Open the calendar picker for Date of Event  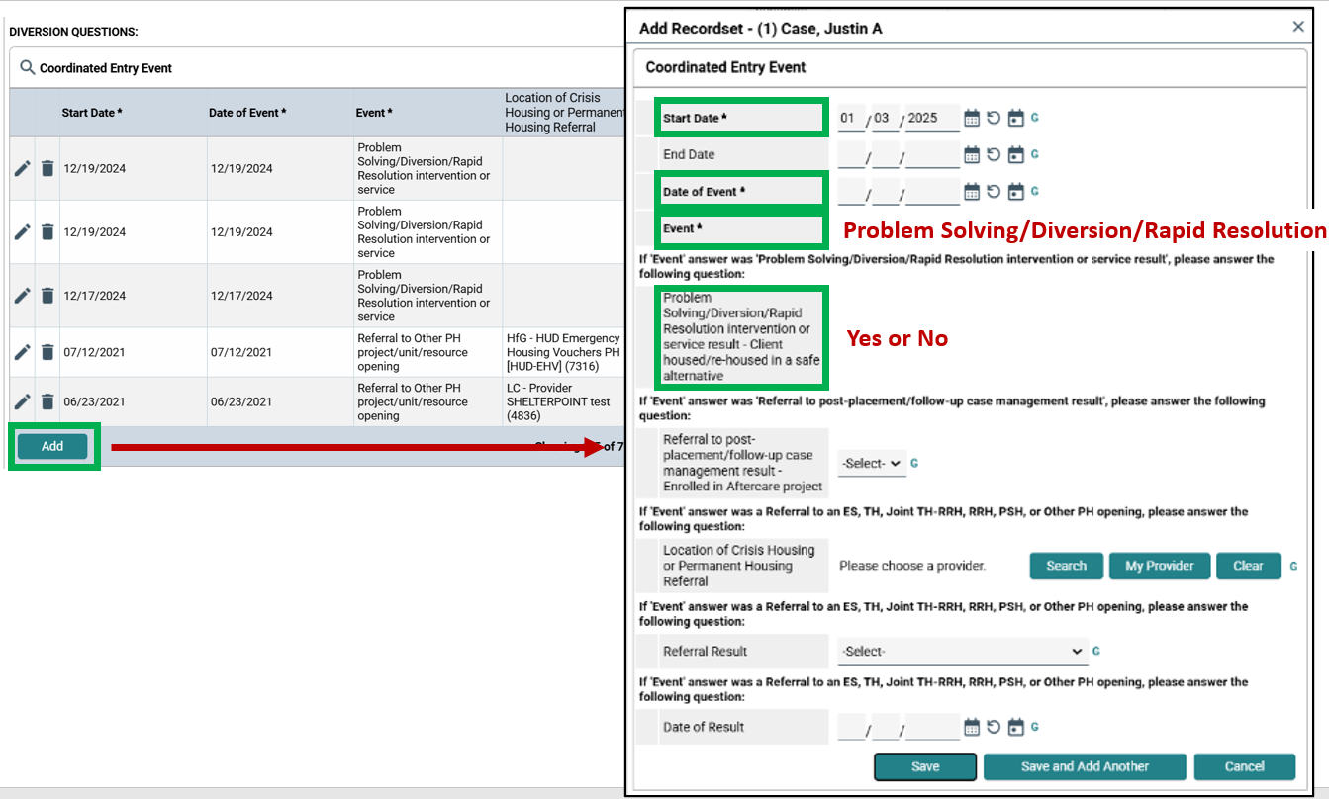972,192
